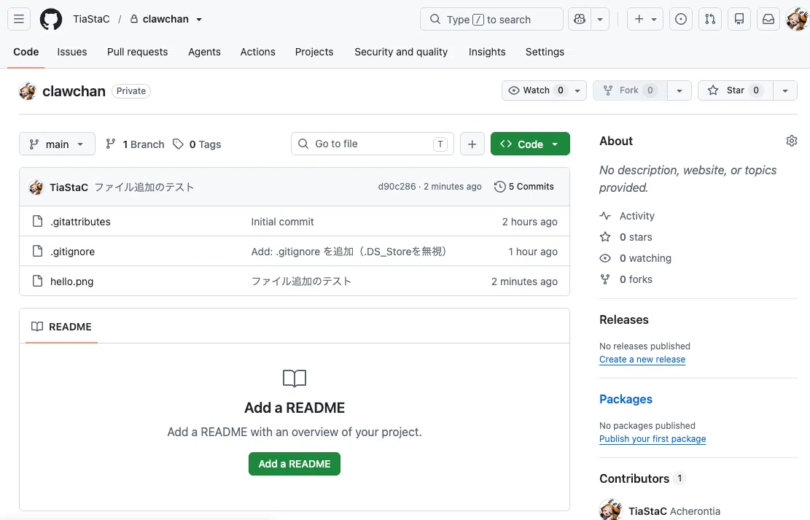The height and width of the screenshot is (520, 810).
Task: Star the clawchan repository
Action: (735, 90)
